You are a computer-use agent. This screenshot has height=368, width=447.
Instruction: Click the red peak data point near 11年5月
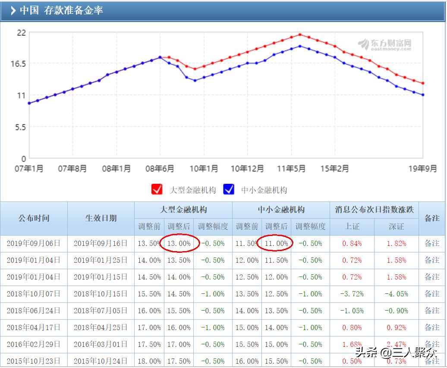coord(300,34)
